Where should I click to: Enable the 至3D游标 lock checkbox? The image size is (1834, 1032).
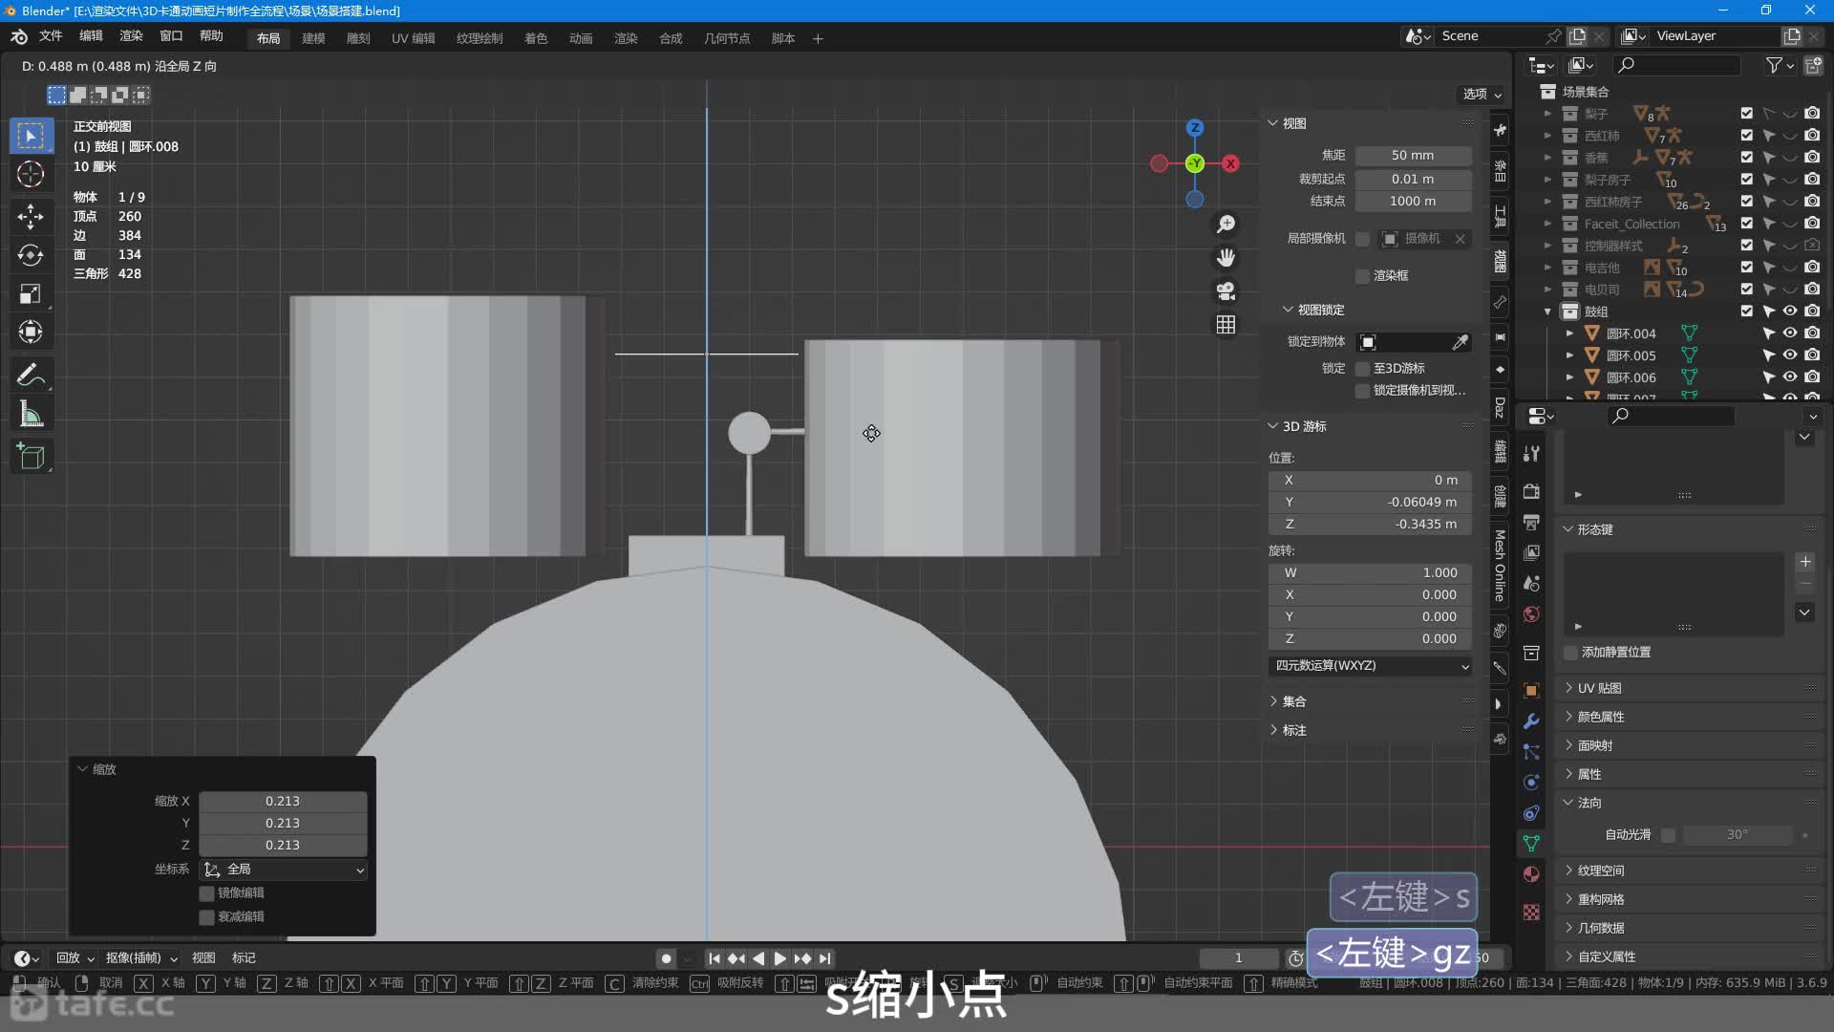click(1363, 369)
